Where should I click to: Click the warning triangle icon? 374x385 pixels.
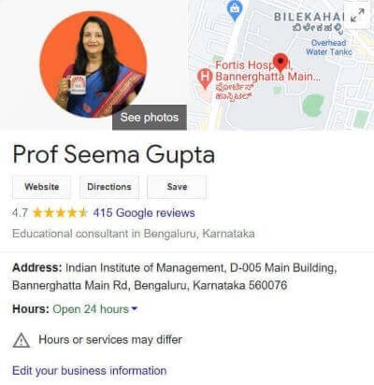22,340
